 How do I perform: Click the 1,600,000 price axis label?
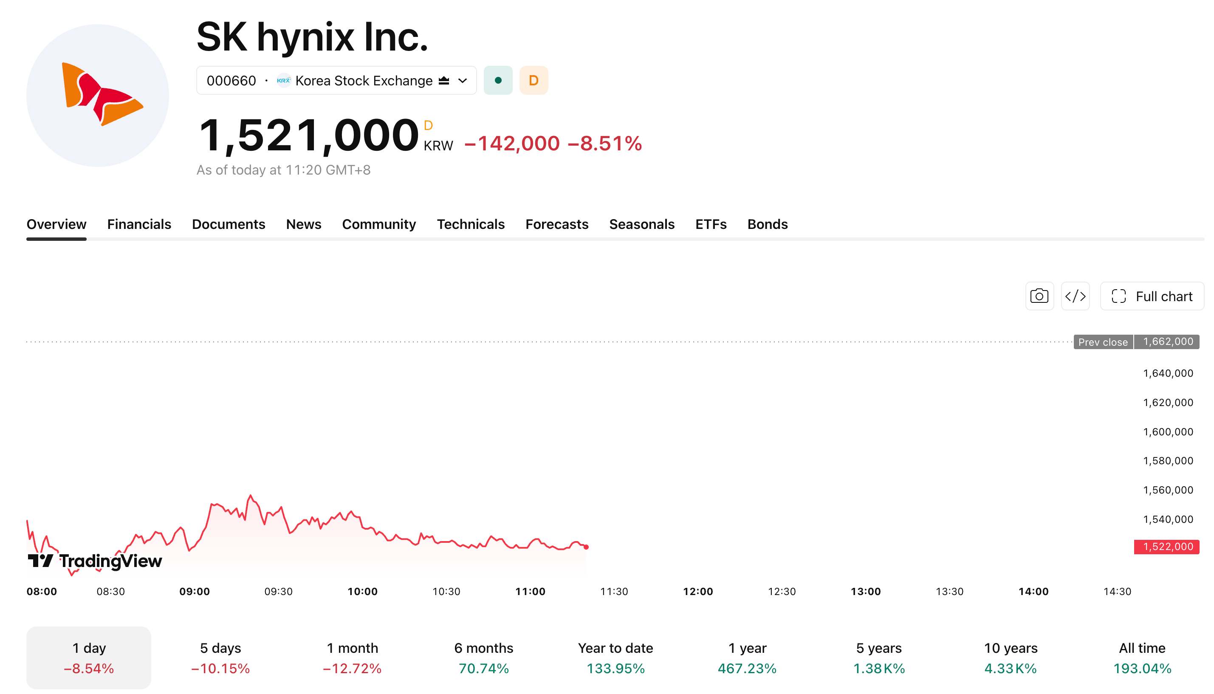pyautogui.click(x=1168, y=432)
